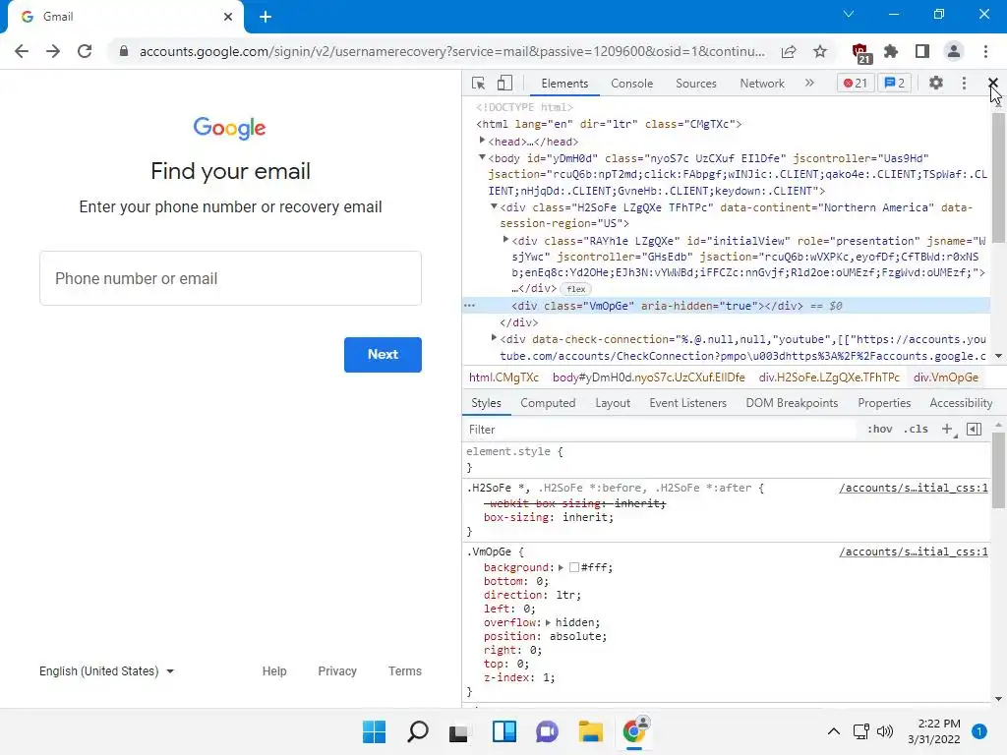
Task: Expand the overflow shorthand property triangle
Action: (548, 622)
